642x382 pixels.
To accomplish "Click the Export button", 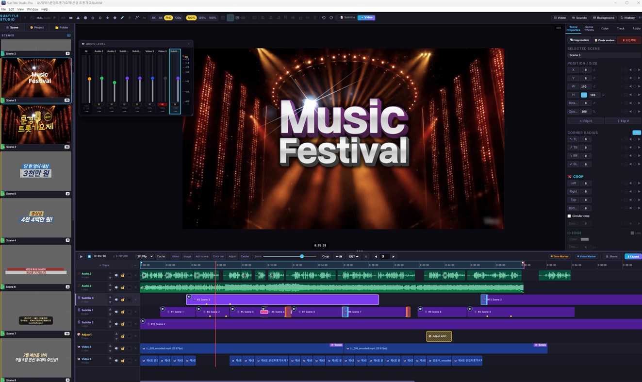I will [x=633, y=256].
